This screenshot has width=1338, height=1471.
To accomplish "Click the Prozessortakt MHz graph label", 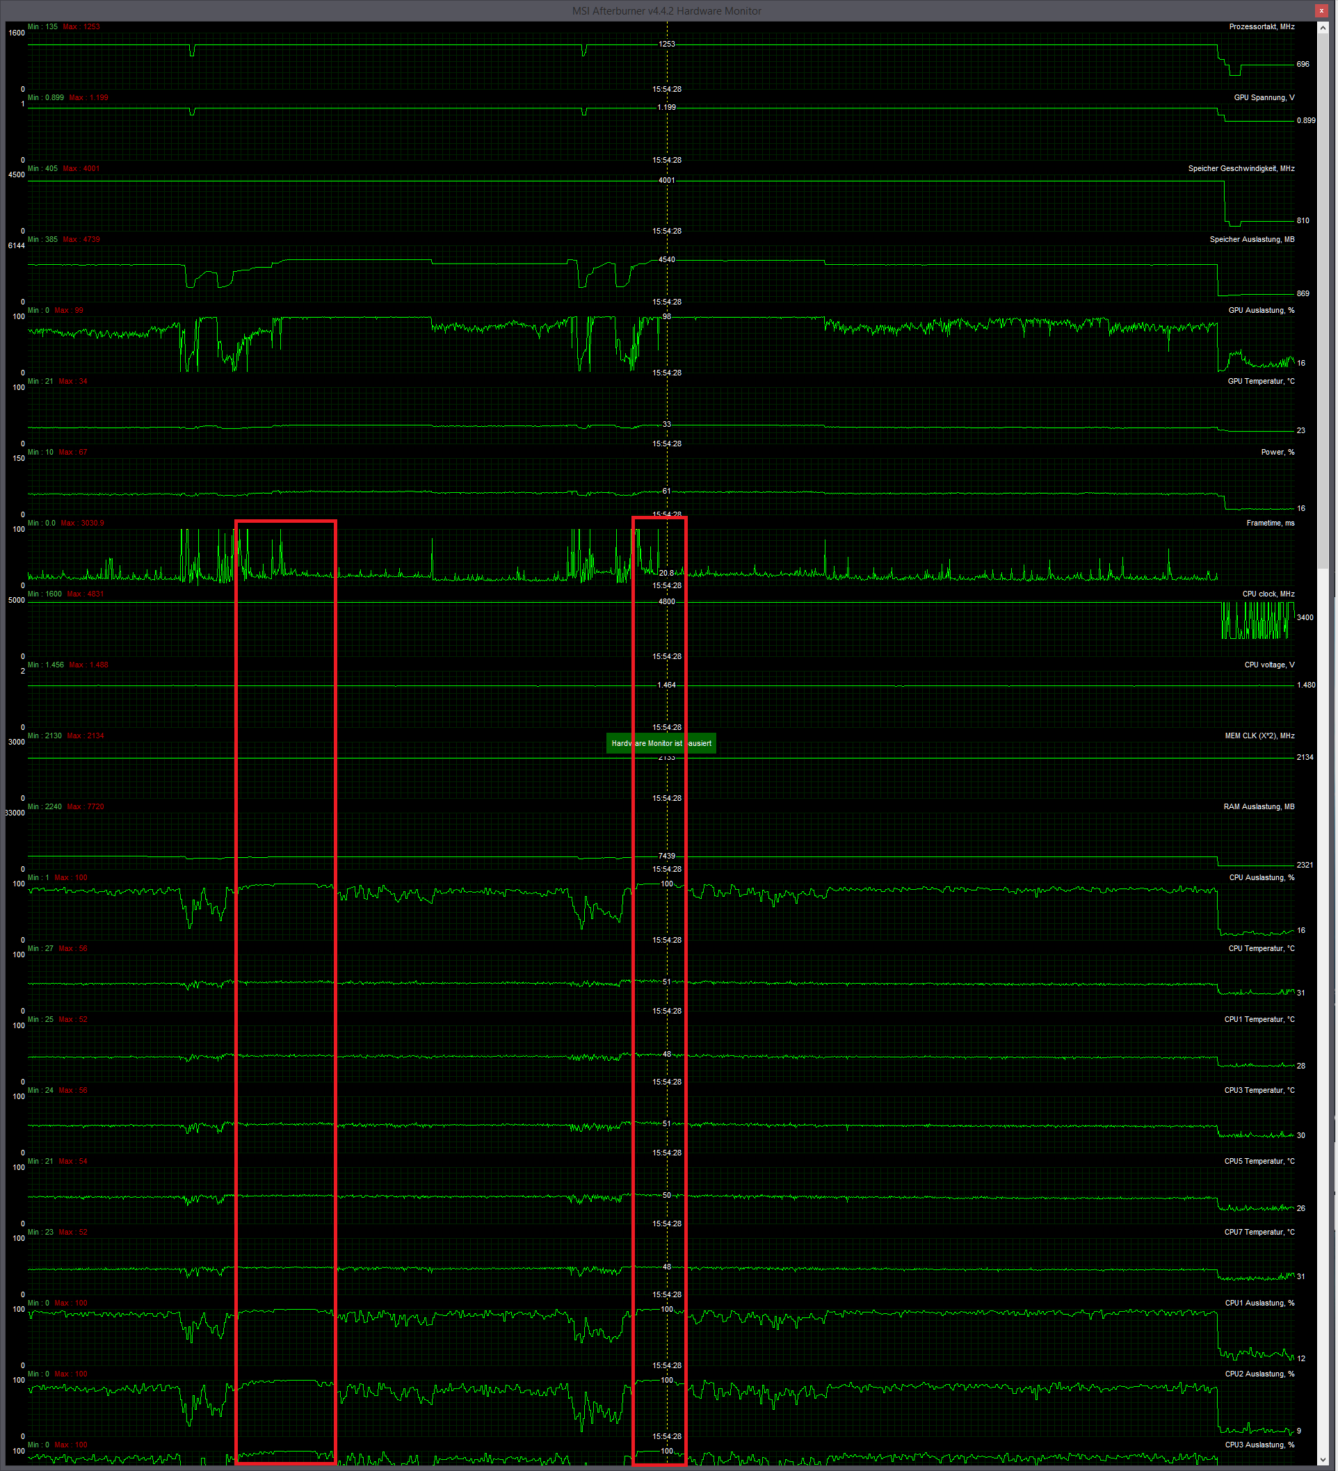I will point(1261,27).
